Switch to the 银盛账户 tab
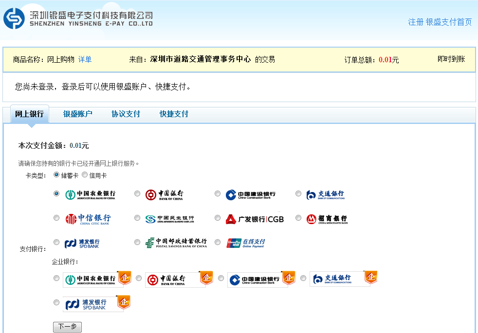478x333 pixels. (x=77, y=114)
